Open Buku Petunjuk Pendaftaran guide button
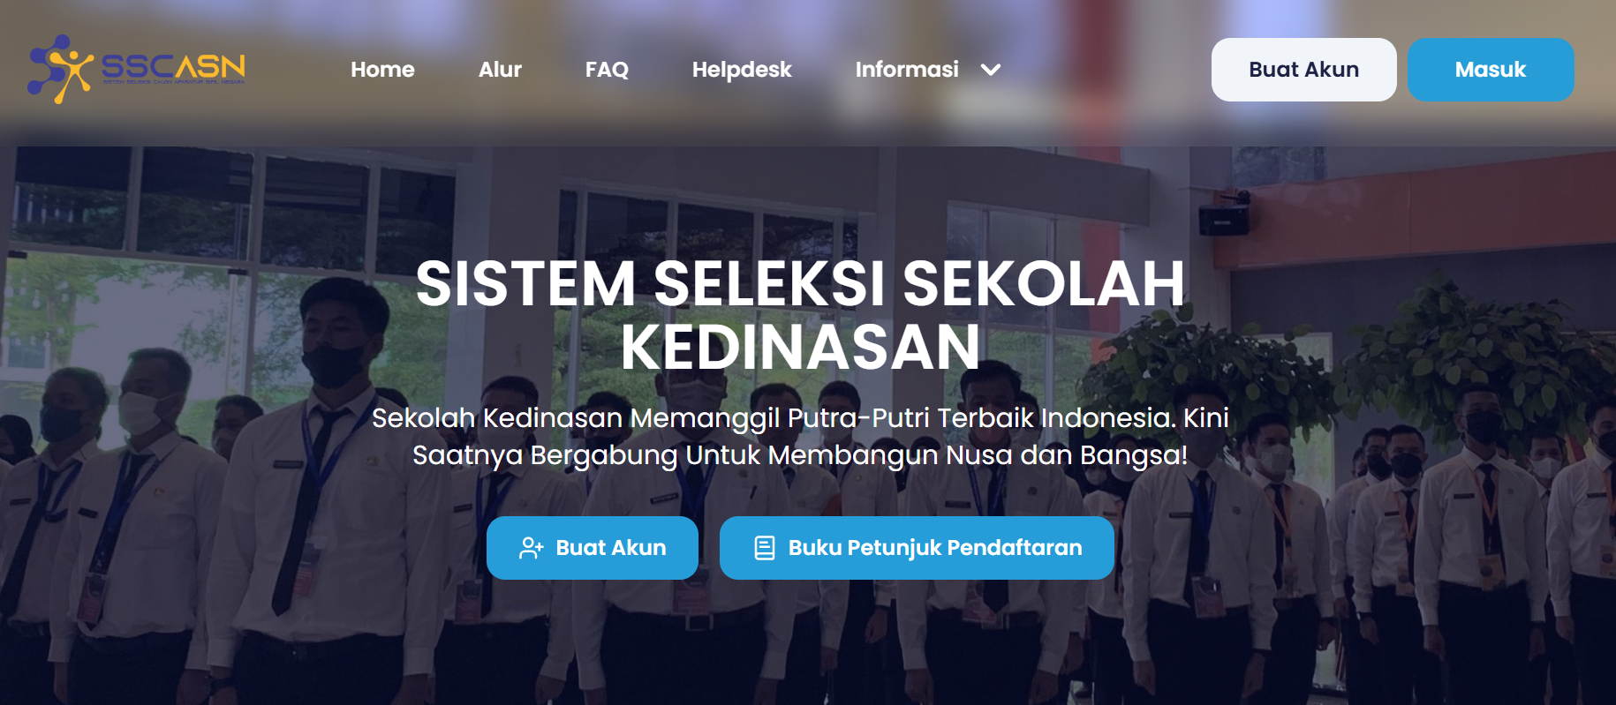This screenshot has width=1616, height=705. pos(917,548)
